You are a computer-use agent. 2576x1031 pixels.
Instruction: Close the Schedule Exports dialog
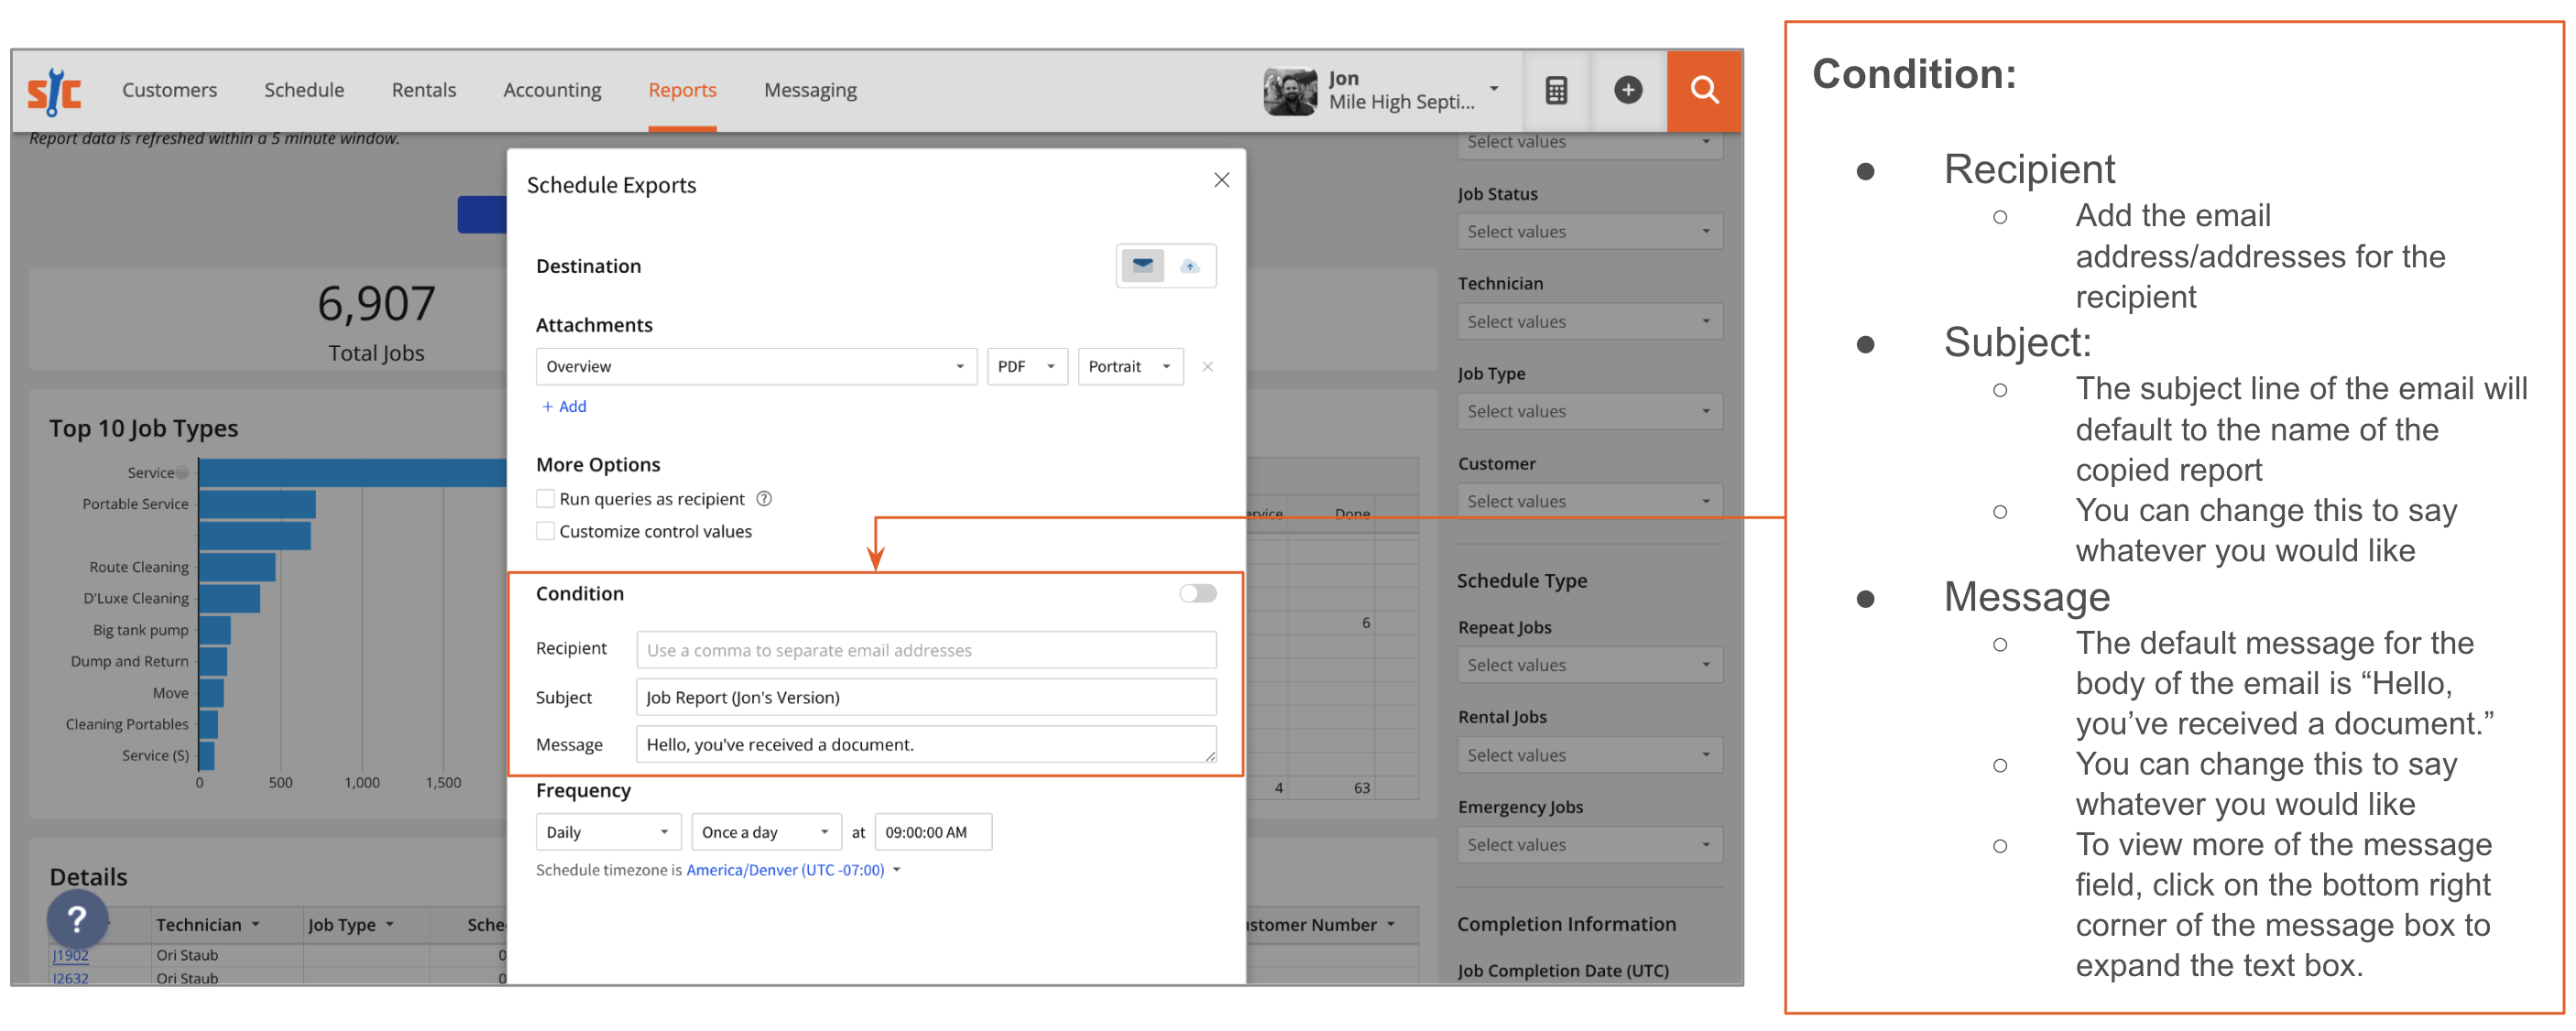(x=1221, y=180)
